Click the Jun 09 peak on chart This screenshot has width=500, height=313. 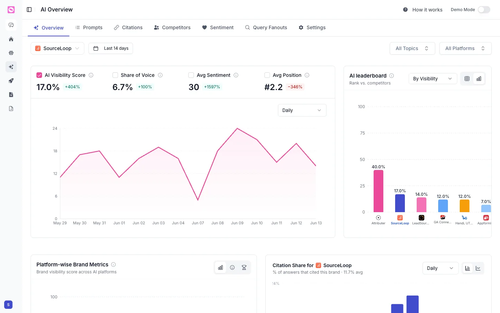pyautogui.click(x=237, y=129)
